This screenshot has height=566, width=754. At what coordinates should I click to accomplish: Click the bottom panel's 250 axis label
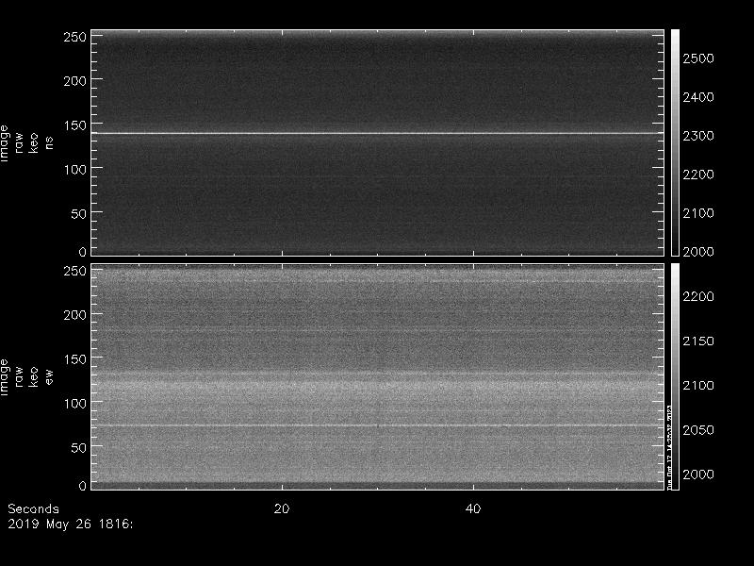pos(74,271)
